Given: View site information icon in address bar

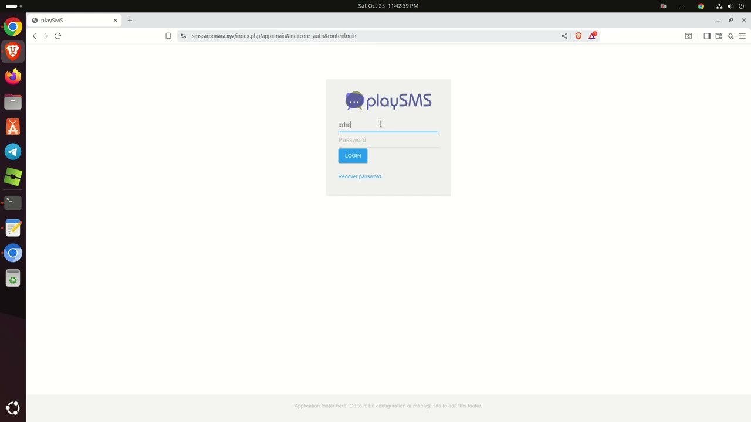Looking at the screenshot, I should click(x=183, y=36).
